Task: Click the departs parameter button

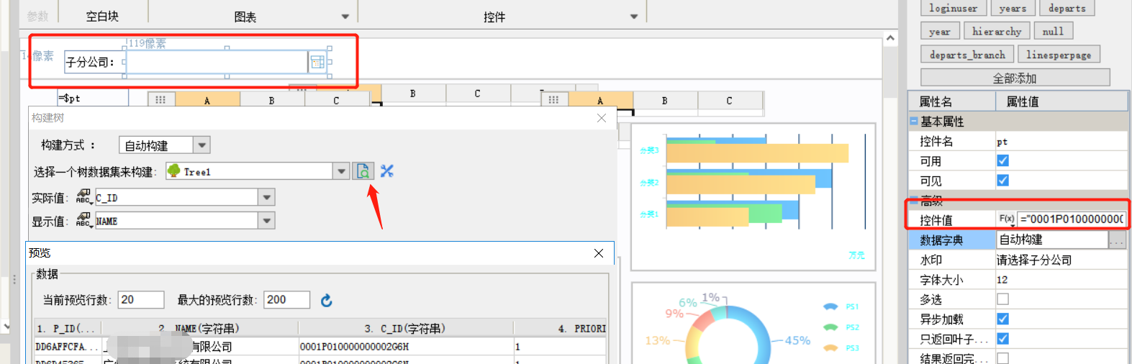Action: [x=1067, y=9]
